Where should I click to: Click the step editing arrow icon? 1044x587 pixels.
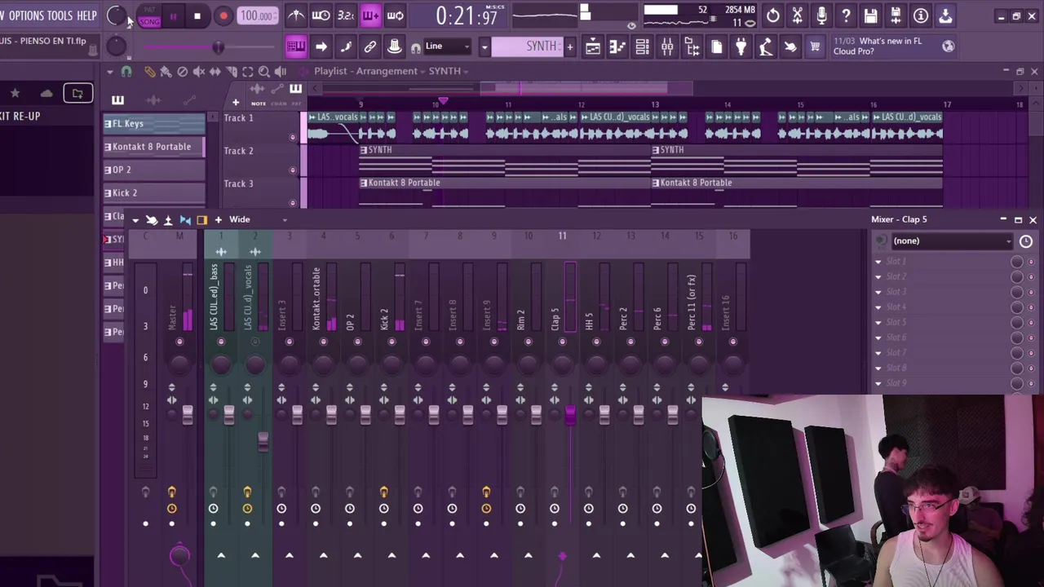point(321,46)
